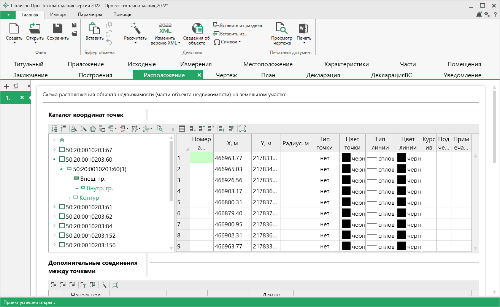Open the Чертеж section tab
Image resolution: width=500 pixels, height=307 pixels.
(226, 75)
